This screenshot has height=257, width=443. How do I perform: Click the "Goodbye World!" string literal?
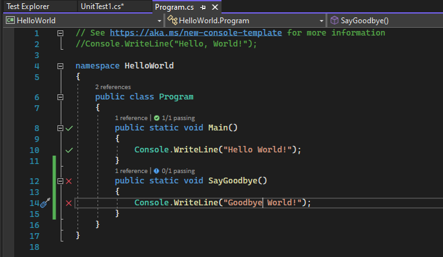click(x=262, y=203)
